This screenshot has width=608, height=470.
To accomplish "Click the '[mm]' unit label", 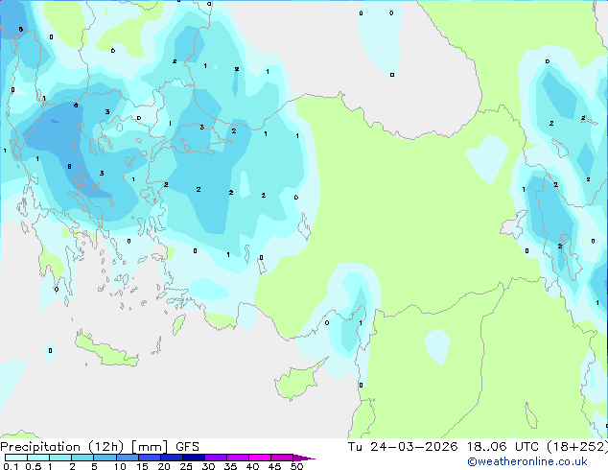I will click(150, 447).
